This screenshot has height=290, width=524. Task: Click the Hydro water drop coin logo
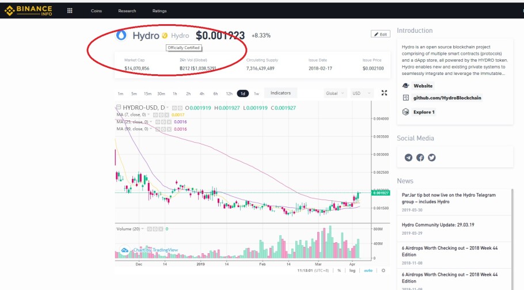pos(121,35)
